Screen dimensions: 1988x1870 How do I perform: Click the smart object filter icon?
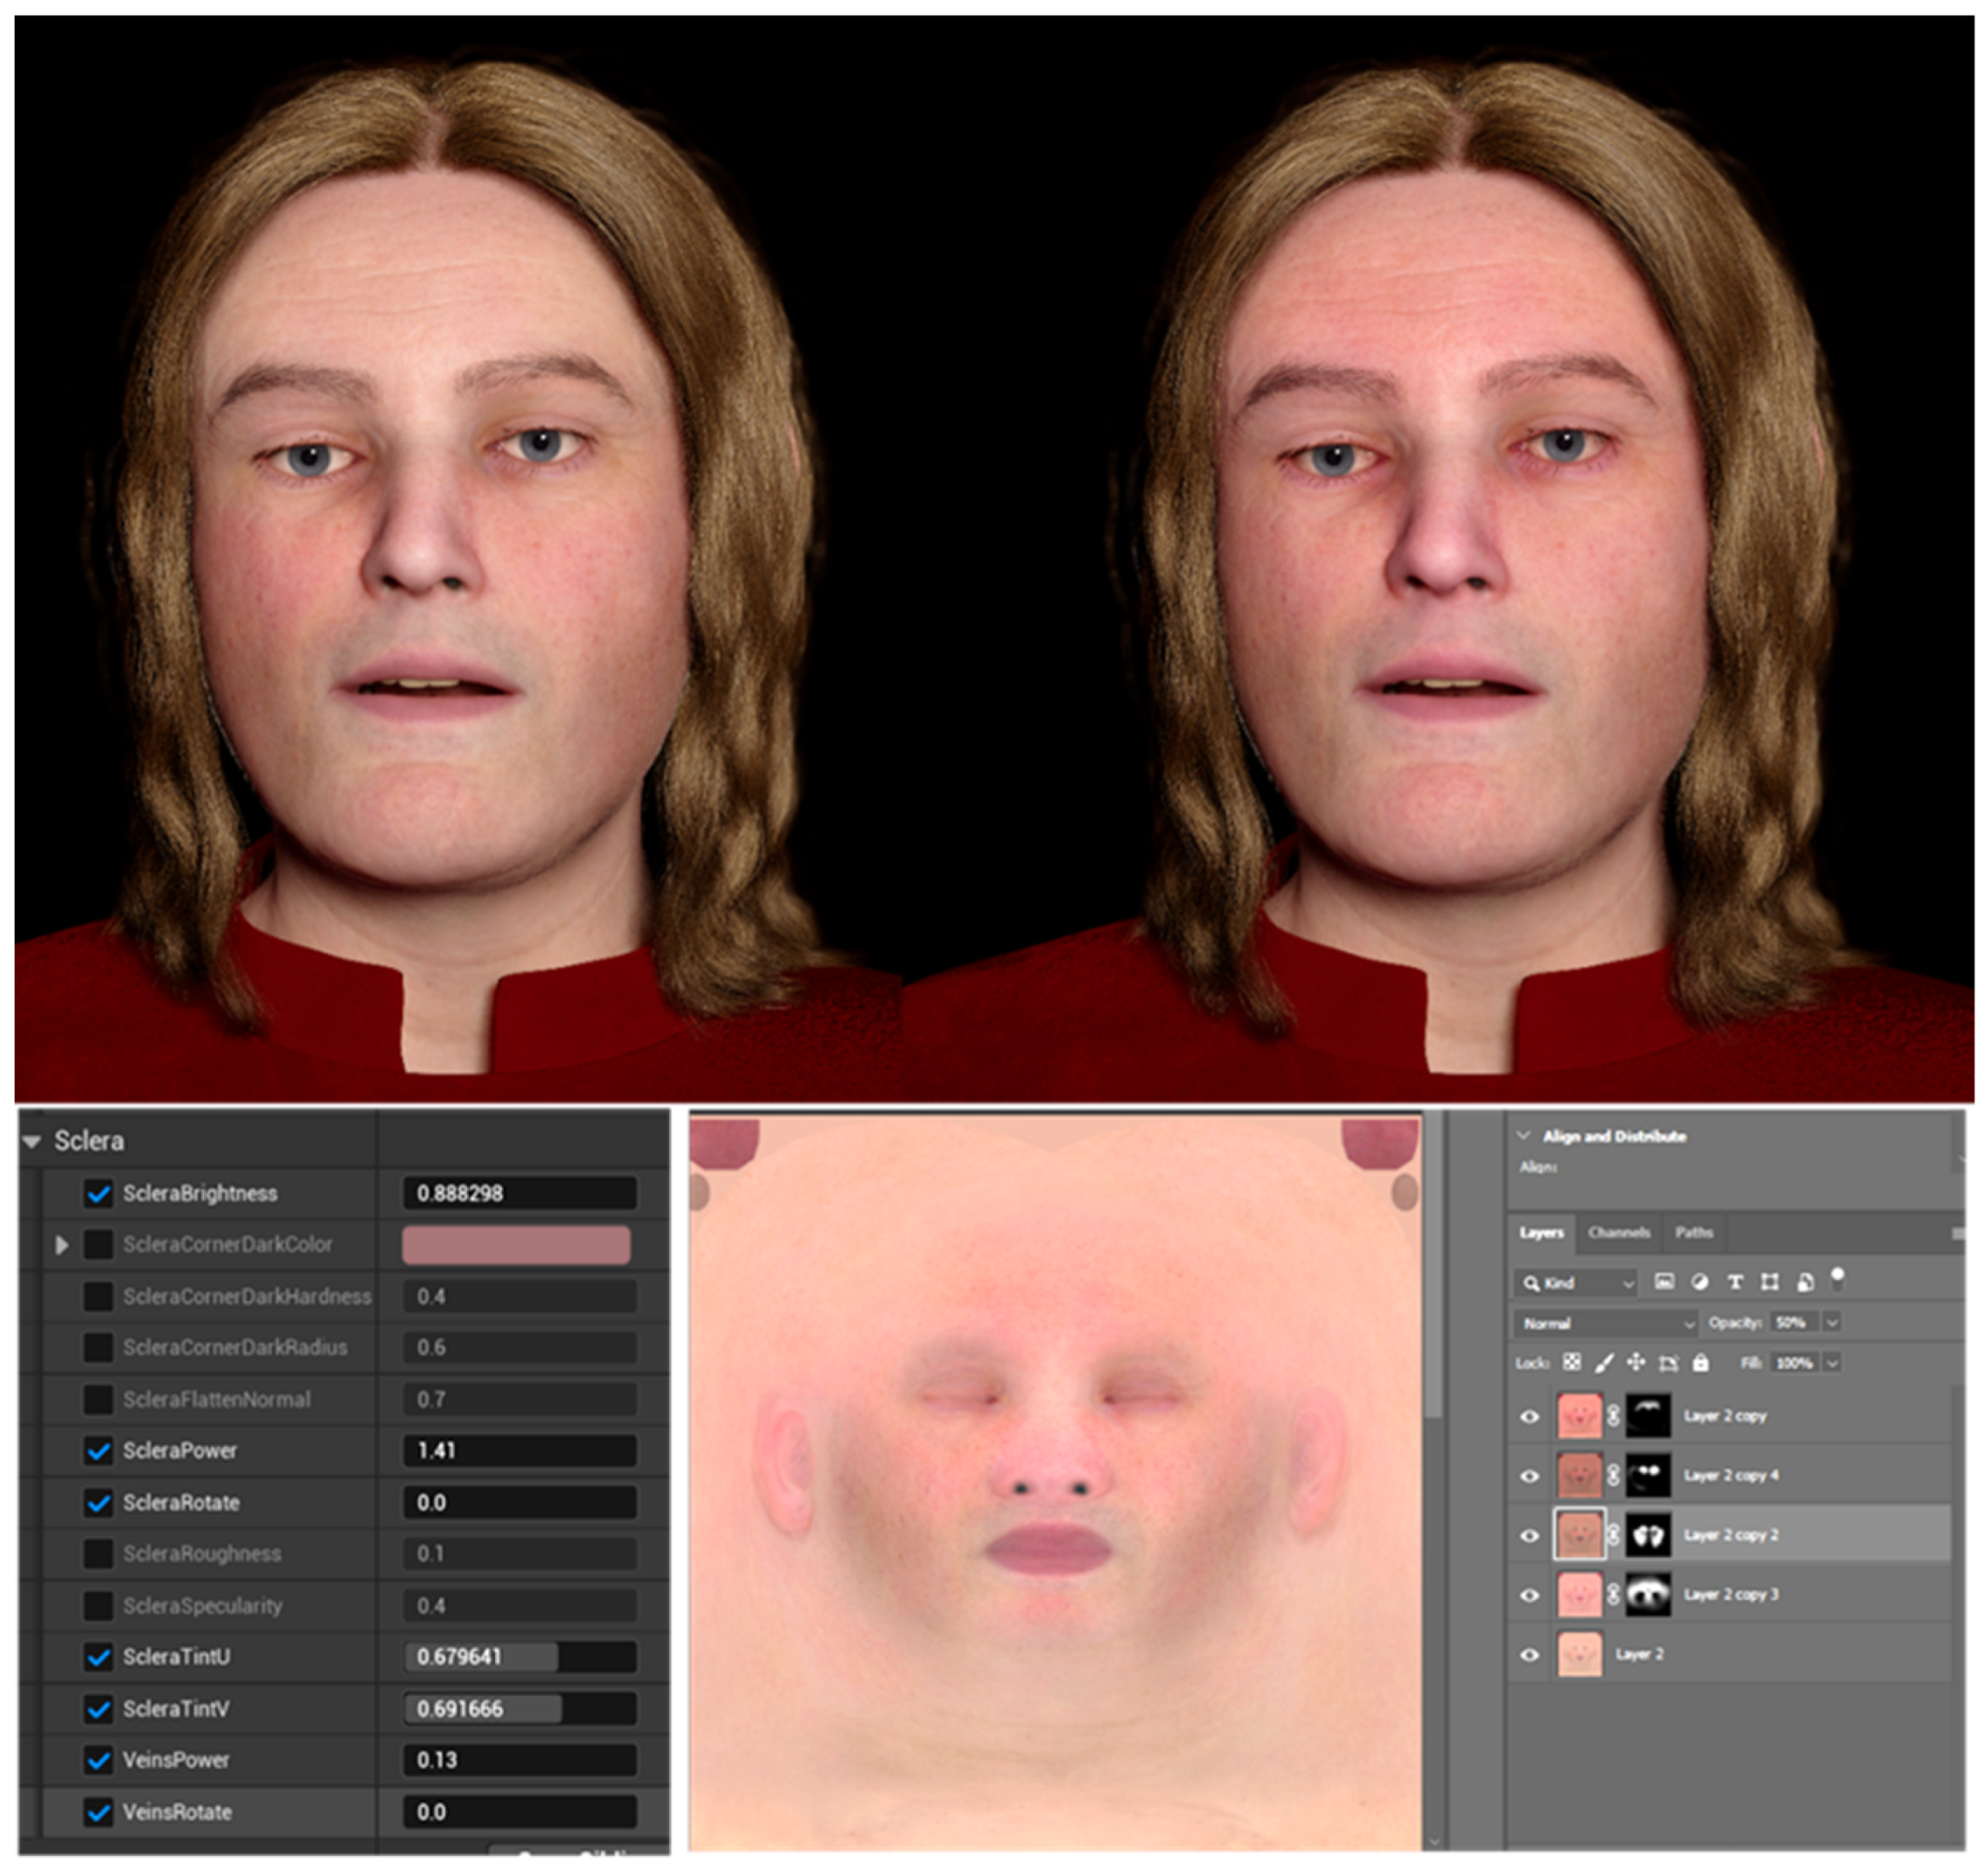[x=1805, y=1282]
